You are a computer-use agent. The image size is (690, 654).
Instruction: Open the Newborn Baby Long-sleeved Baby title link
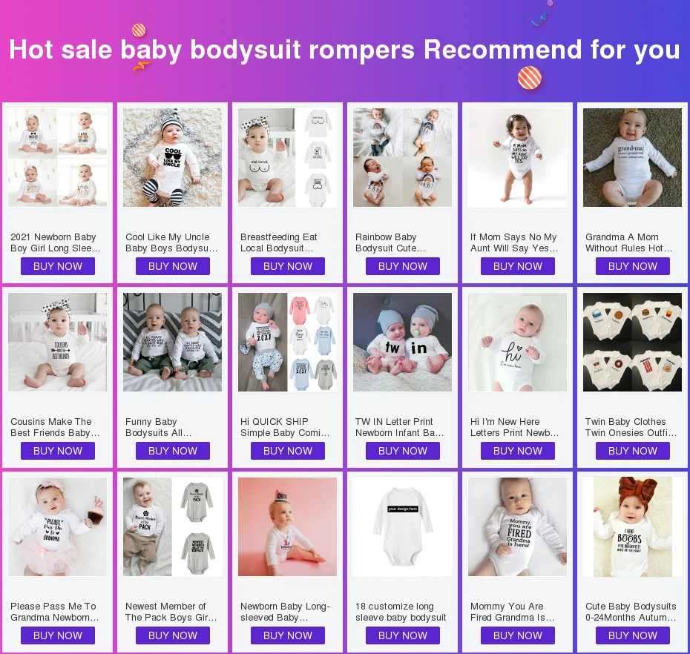coord(285,612)
